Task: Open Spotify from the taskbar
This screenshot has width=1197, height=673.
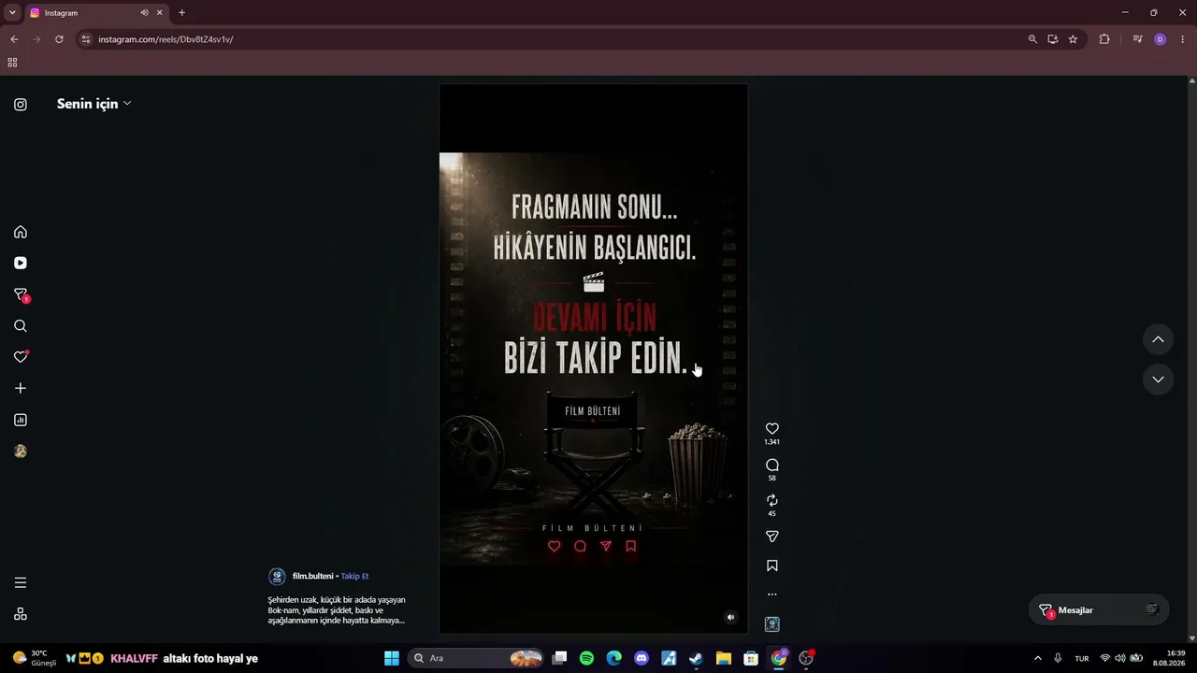Action: tap(586, 658)
